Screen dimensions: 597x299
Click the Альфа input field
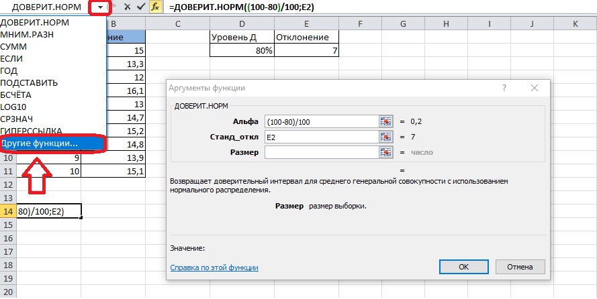(x=321, y=121)
